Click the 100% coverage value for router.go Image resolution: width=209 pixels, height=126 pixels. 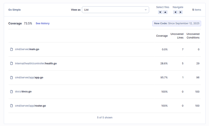[164, 106]
